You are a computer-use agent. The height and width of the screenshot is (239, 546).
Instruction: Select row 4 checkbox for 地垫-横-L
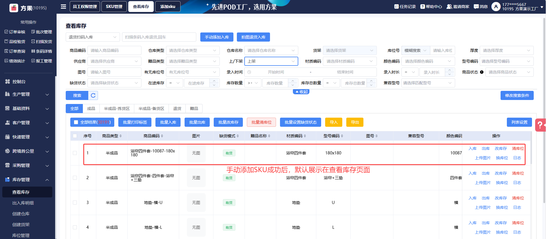click(75, 227)
